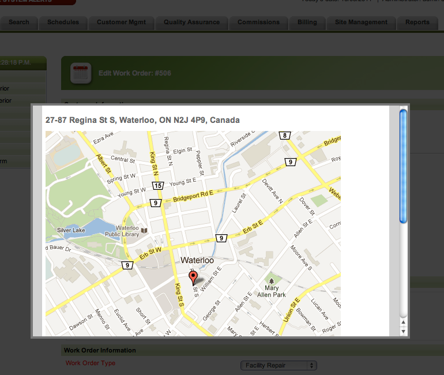The width and height of the screenshot is (444, 375).
Task: Click the address heading 27-87 Regina St S
Action: pos(142,120)
